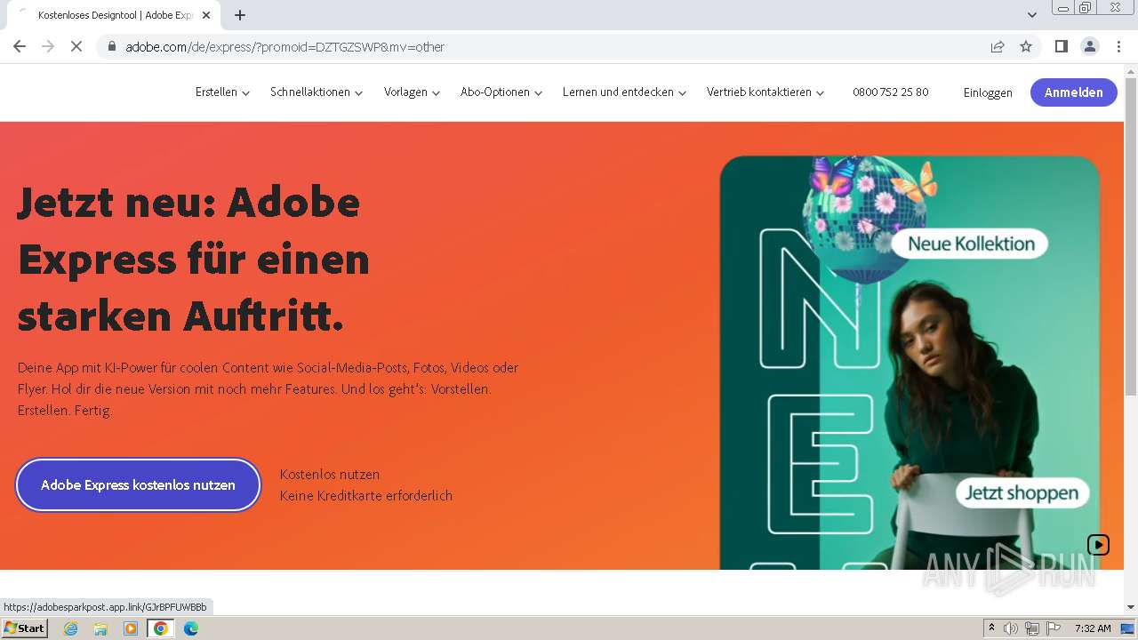Launch Internet Explorer from taskbar

coord(70,628)
